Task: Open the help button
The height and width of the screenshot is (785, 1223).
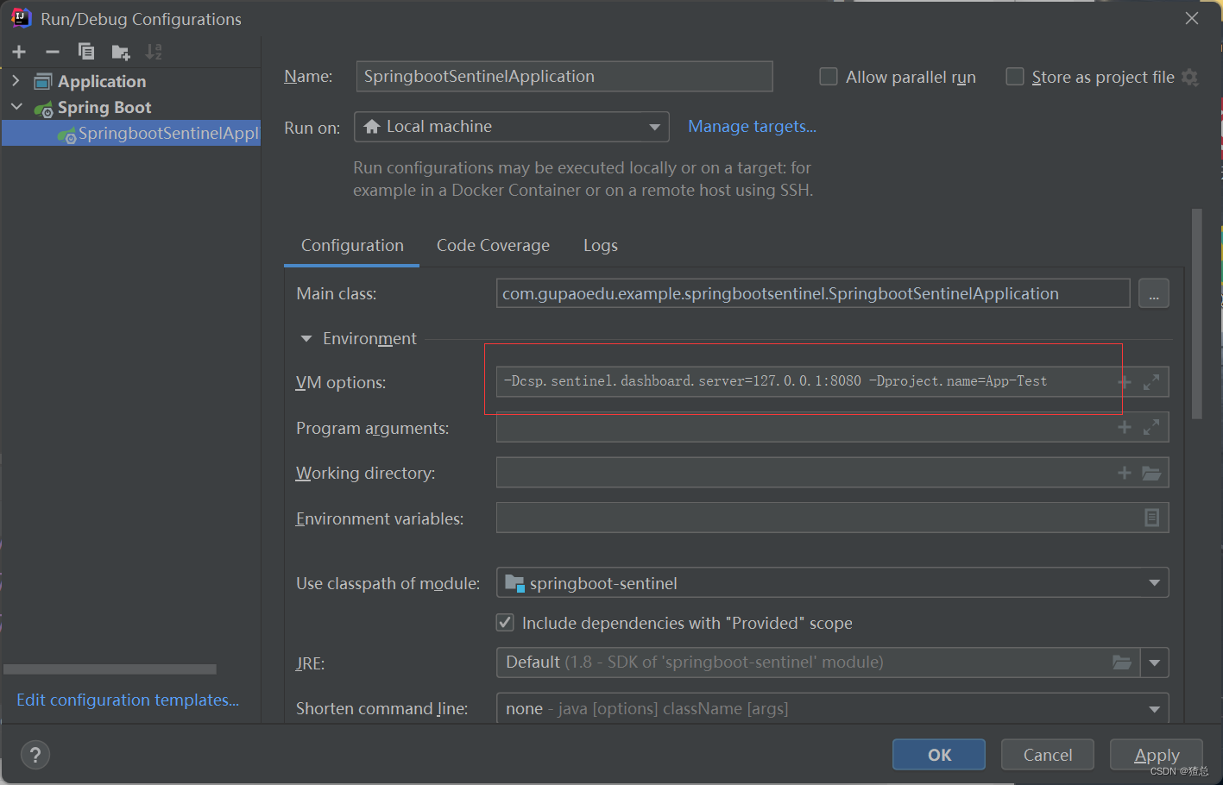Action: click(x=35, y=755)
